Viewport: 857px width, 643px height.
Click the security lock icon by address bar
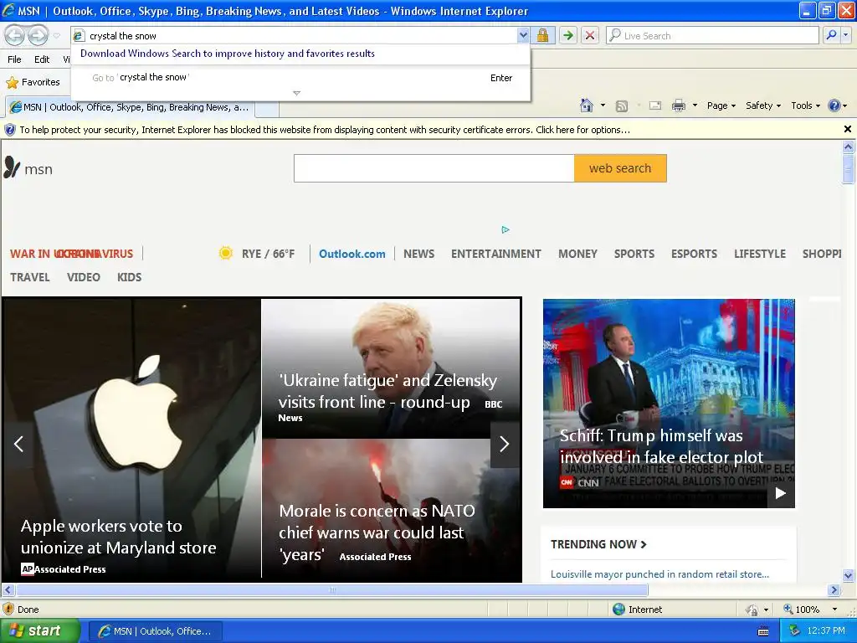[542, 35]
